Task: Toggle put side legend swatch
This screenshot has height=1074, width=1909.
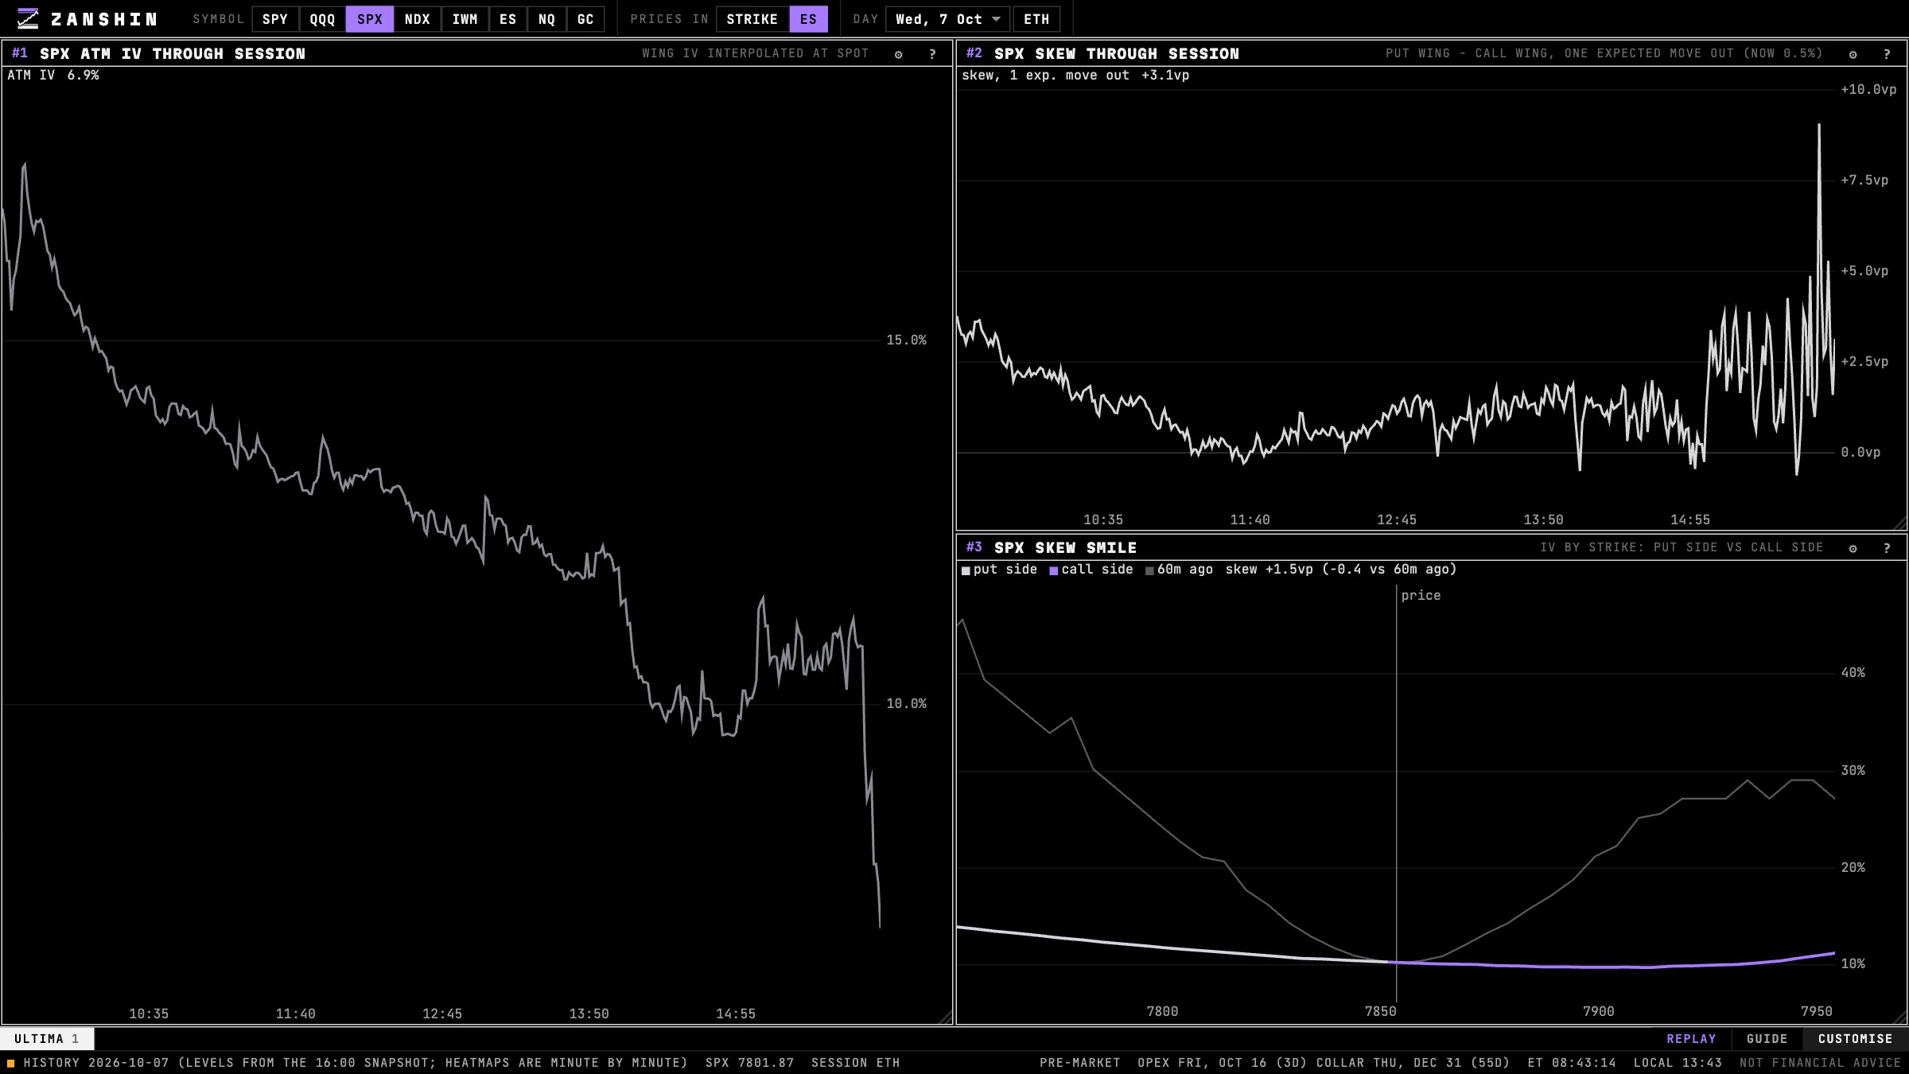Action: 966,570
